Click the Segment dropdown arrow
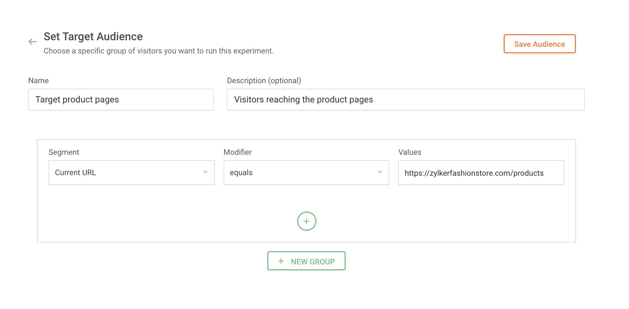Viewport: 629px width, 309px height. (x=205, y=172)
